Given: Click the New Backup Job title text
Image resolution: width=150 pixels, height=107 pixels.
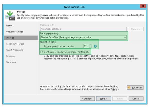Looking at the screenshot, I should pos(74,7).
